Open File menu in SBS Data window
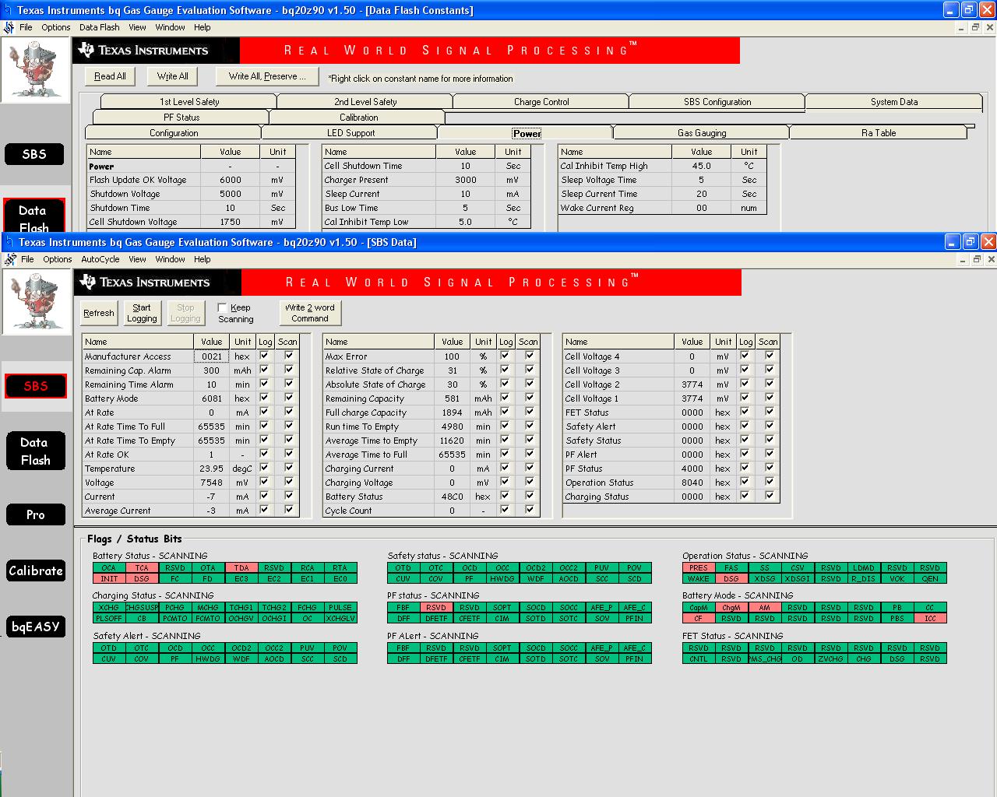Screen dimensions: 997x797 [x=27, y=259]
